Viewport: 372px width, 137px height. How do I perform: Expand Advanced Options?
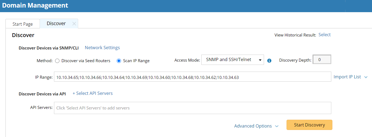tap(253, 126)
